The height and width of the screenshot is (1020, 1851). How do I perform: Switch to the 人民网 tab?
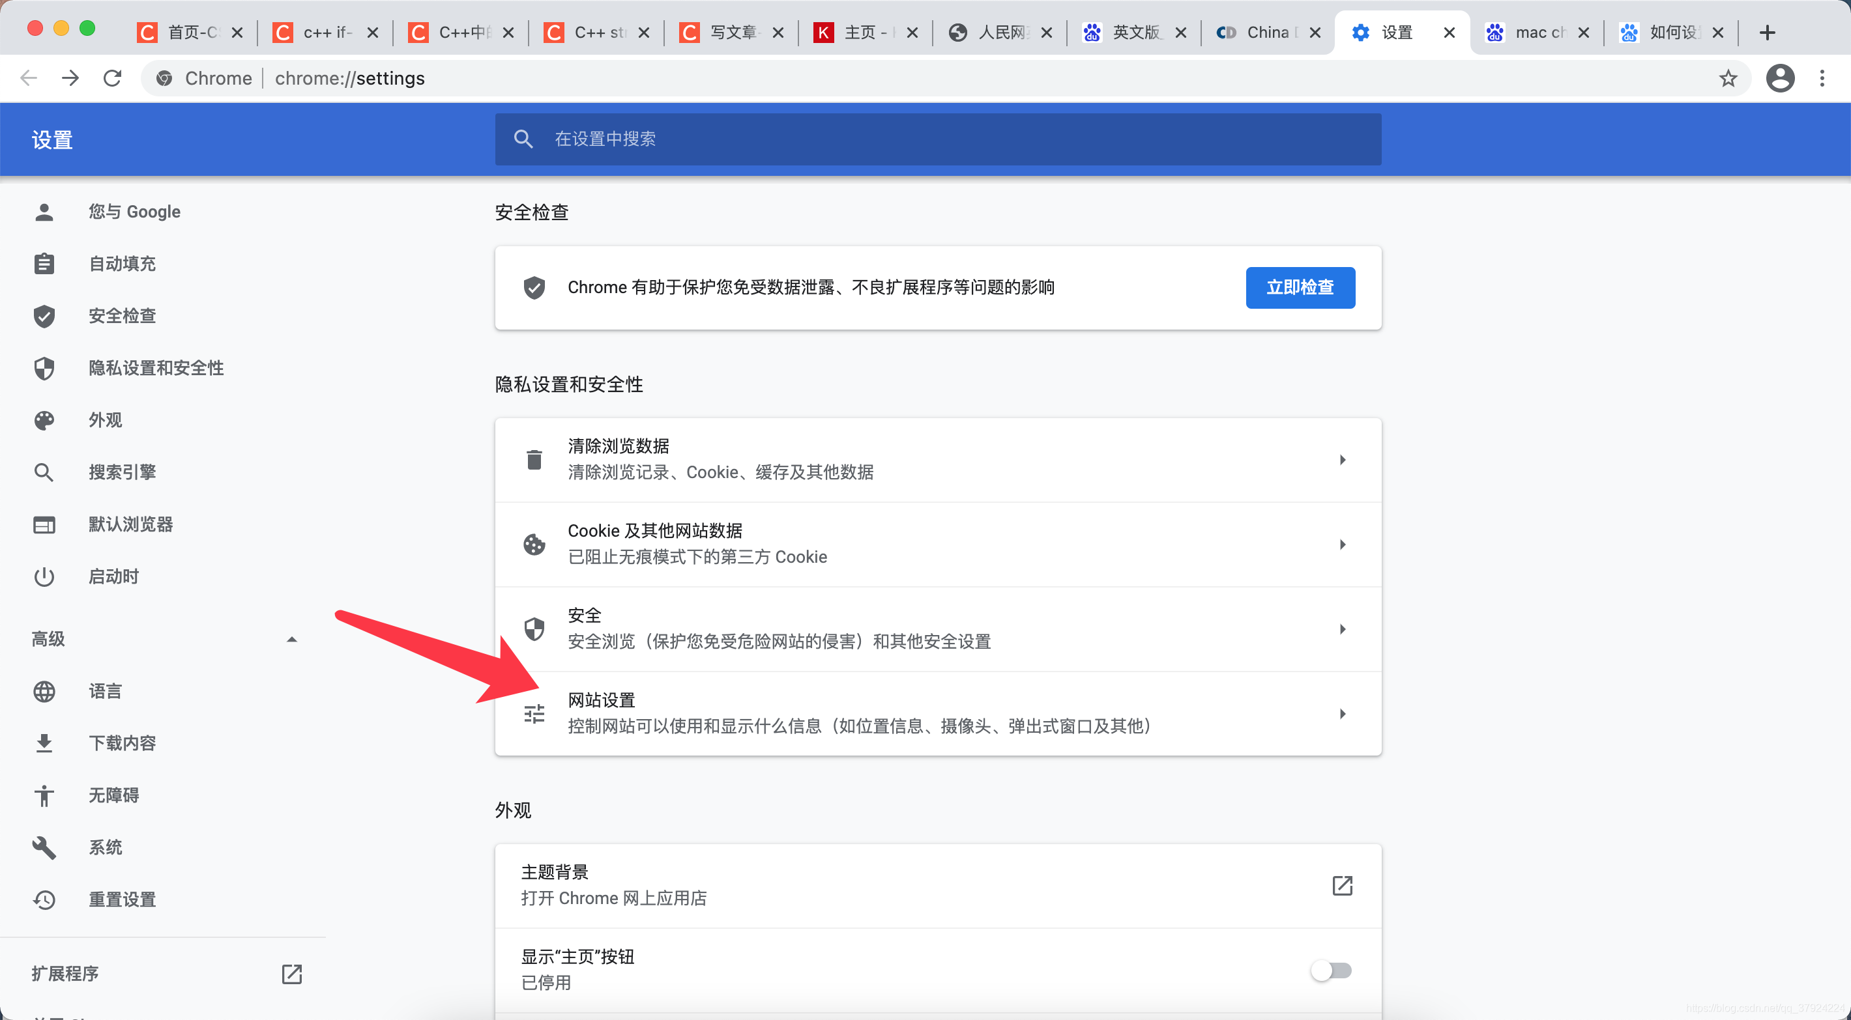point(997,33)
